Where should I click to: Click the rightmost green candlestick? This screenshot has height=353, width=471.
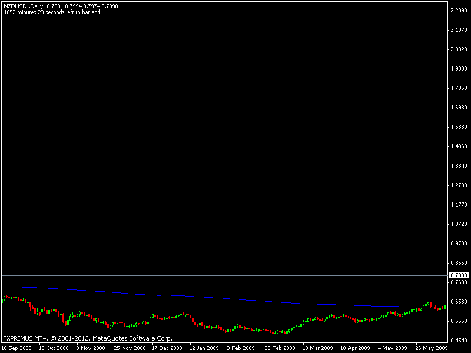coord(445,307)
